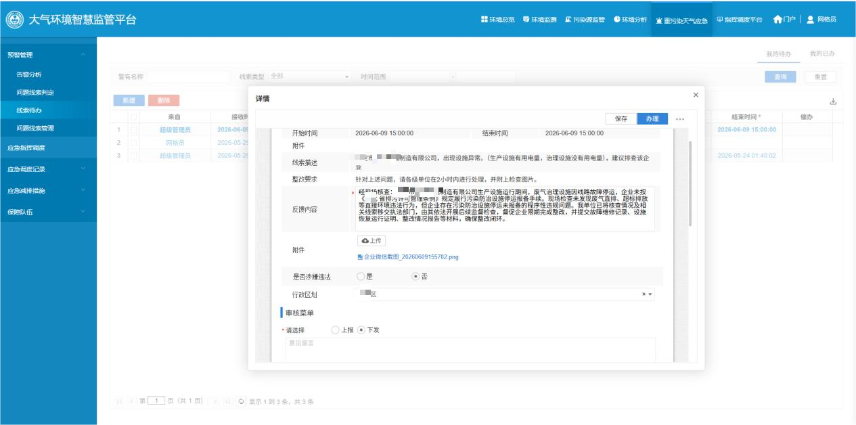856x425 pixels.
Task: Open the 环境分析 top navigation item
Action: click(x=630, y=20)
